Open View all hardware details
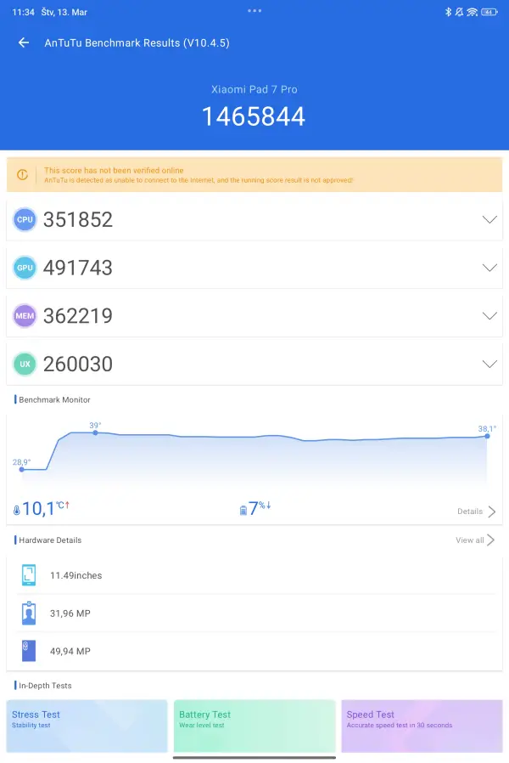 click(475, 540)
